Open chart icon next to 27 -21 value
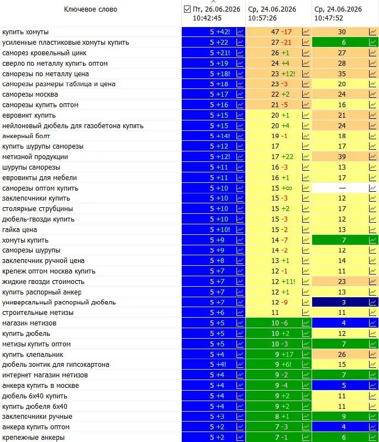Image resolution: width=379 pixels, height=442 pixels. click(306, 43)
